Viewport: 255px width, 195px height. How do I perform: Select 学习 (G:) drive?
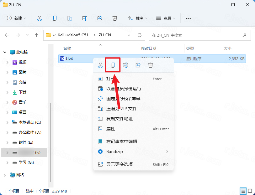pos(26,162)
